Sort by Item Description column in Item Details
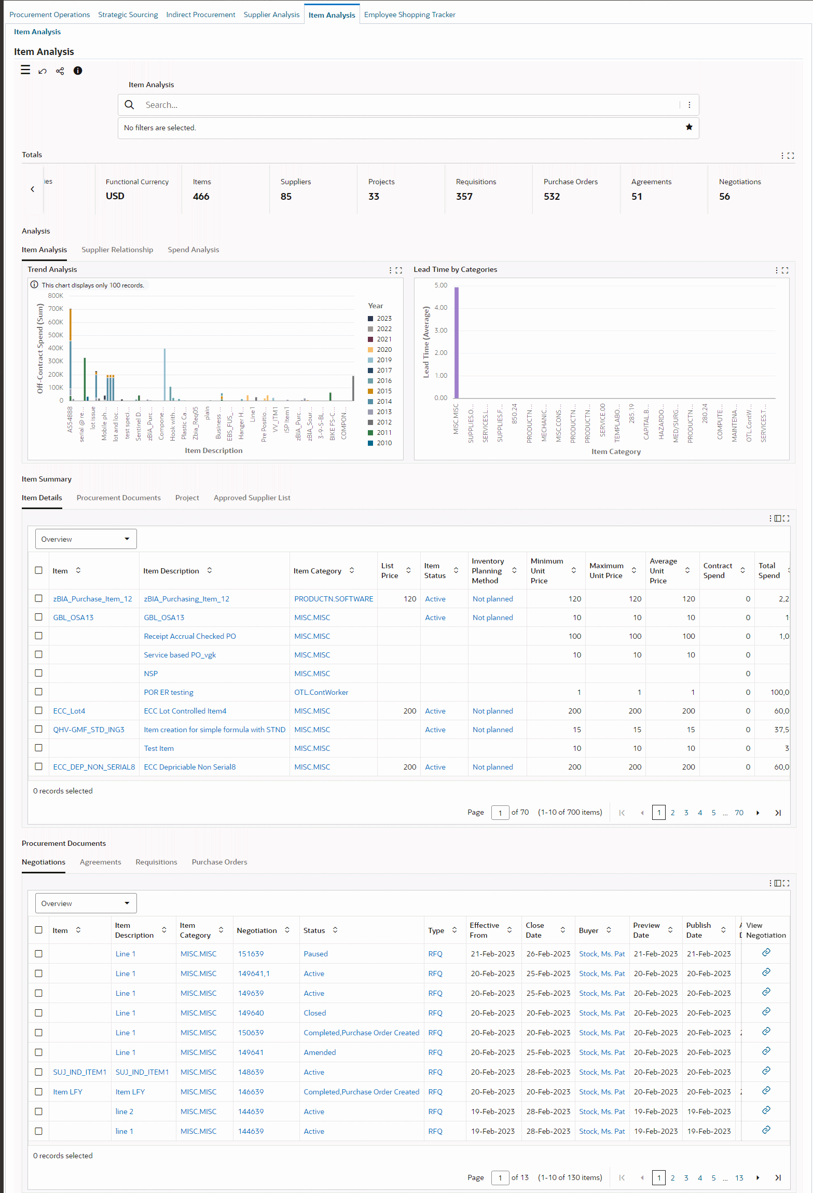 pyautogui.click(x=210, y=570)
